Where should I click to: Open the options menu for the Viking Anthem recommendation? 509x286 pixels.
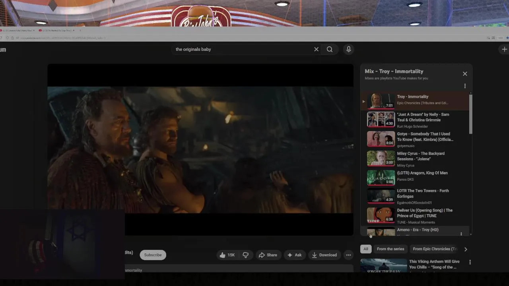tap(470, 262)
